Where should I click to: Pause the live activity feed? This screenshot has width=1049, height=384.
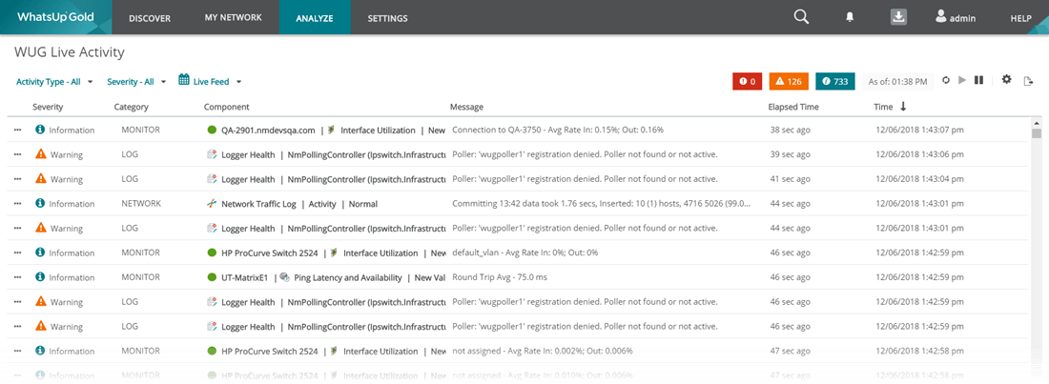(978, 80)
